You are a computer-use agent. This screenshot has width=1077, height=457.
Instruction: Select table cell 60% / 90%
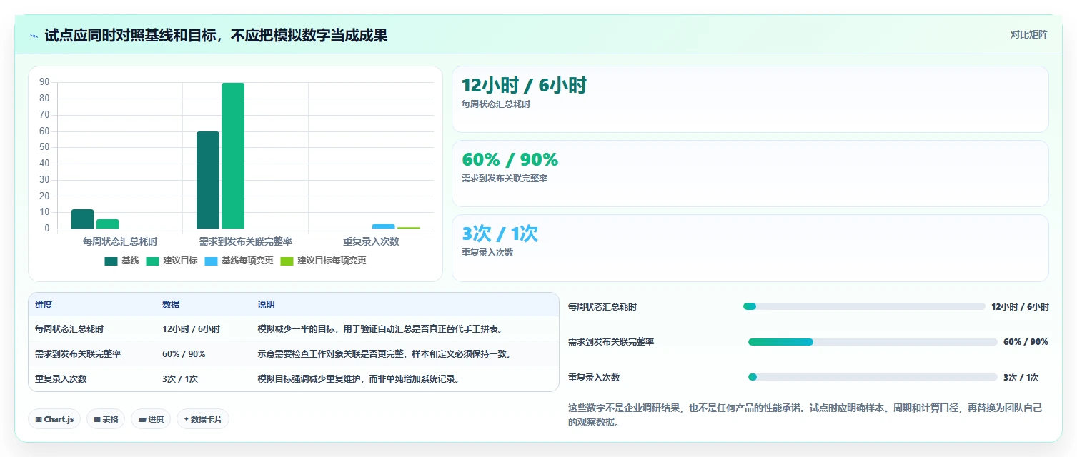click(184, 354)
